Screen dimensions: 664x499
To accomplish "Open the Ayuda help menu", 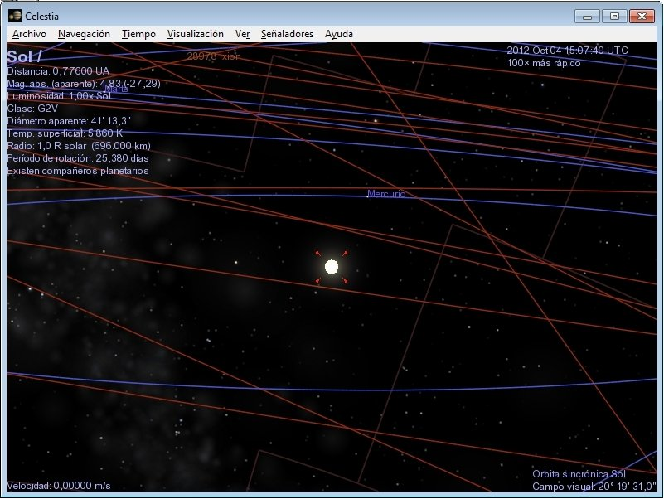I will (x=339, y=34).
